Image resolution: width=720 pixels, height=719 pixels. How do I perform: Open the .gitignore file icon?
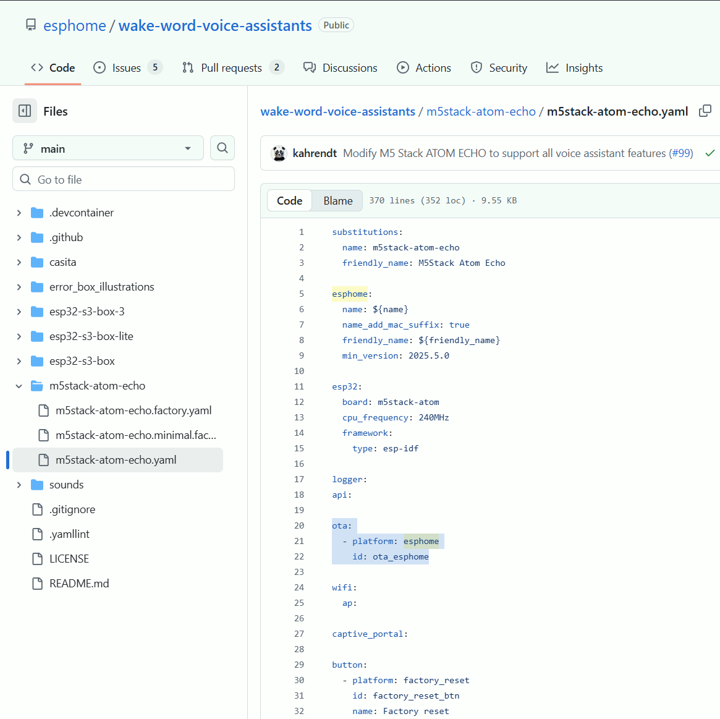(38, 509)
